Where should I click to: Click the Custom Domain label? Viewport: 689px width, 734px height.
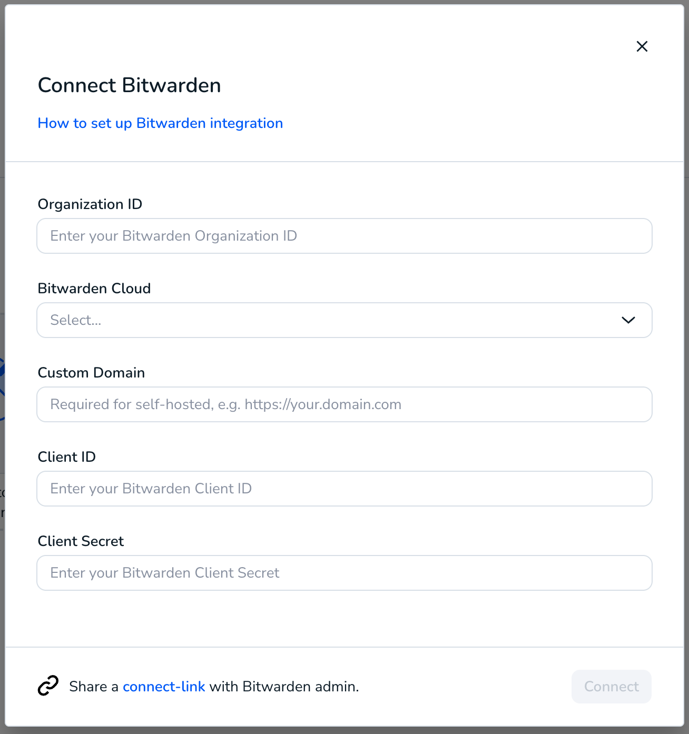[x=91, y=373]
